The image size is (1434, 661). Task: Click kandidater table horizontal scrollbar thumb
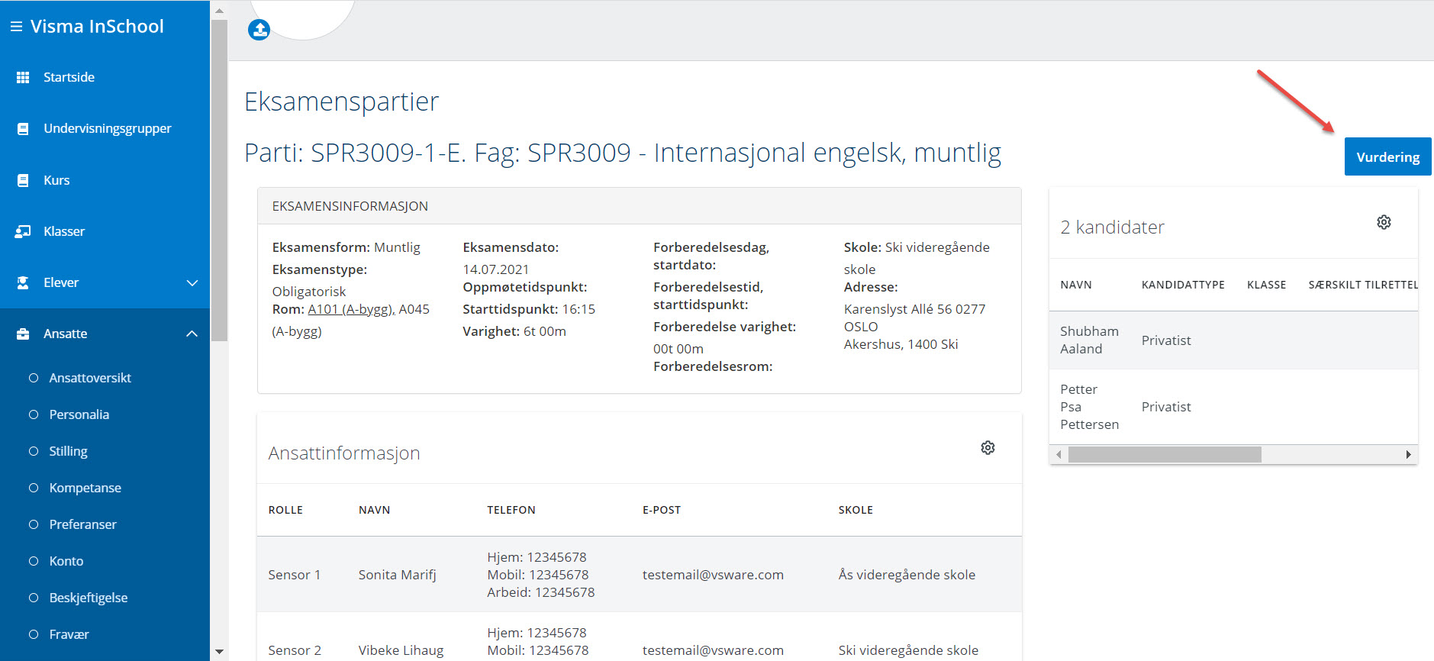point(1165,455)
